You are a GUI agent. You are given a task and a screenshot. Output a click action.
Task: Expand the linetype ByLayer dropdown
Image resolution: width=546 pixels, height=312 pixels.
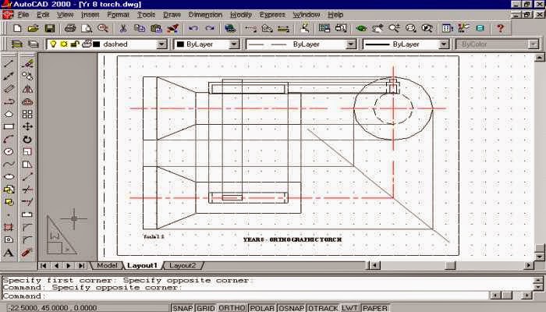[351, 44]
